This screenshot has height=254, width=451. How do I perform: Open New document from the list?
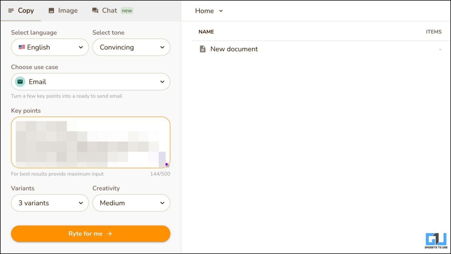click(234, 49)
